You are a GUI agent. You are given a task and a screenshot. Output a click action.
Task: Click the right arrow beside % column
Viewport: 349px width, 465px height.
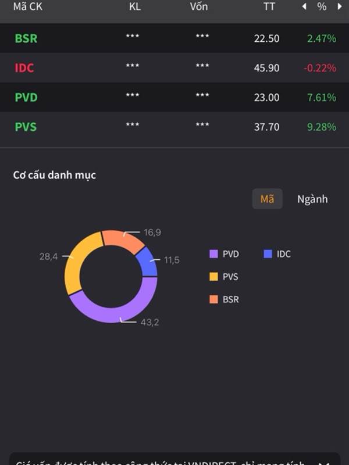(340, 6)
